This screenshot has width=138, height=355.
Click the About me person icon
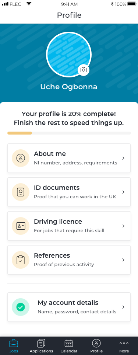[x=21, y=158]
